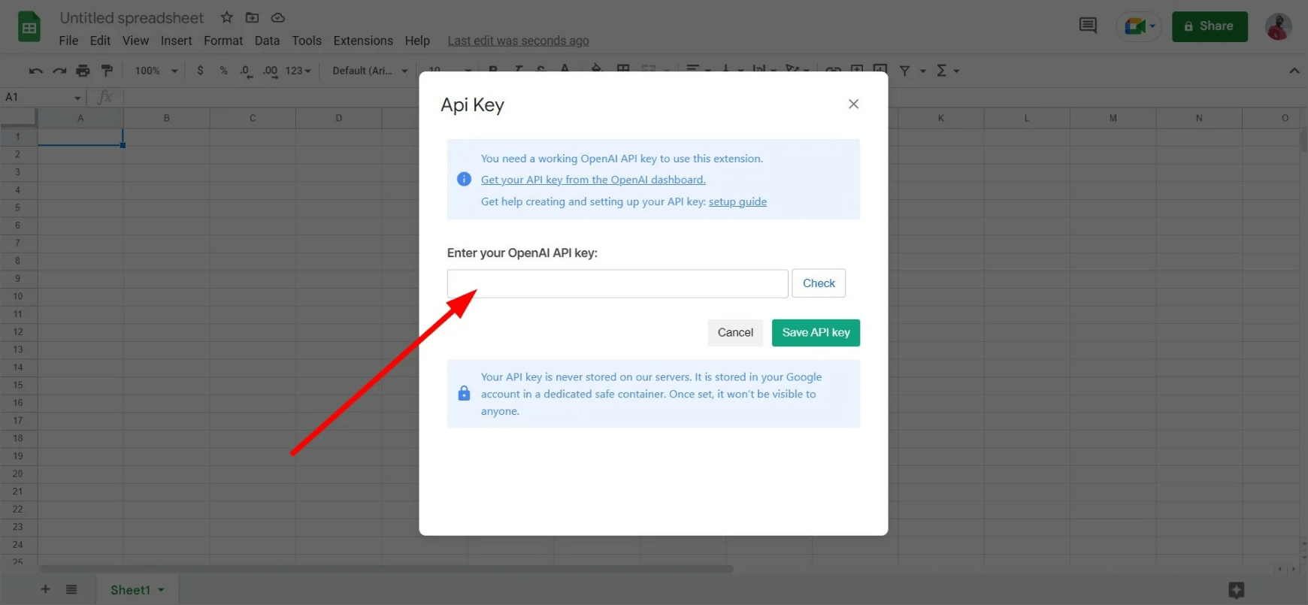Click the Redo arrow in toolbar
Screen dimensions: 1308x605
(59, 71)
